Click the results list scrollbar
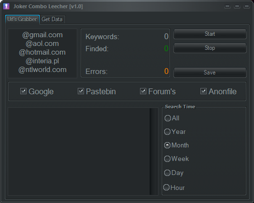This screenshot has width=254, height=203. (x=154, y=151)
